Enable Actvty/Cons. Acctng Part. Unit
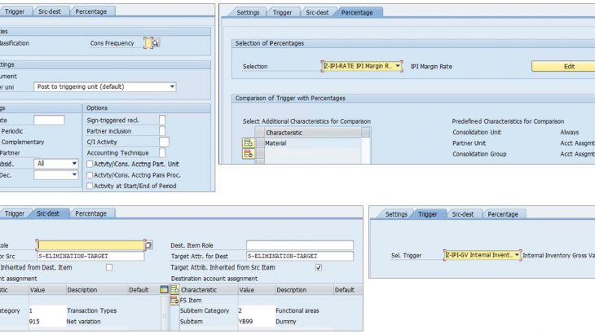Image resolution: width=595 pixels, height=334 pixels. click(x=90, y=165)
